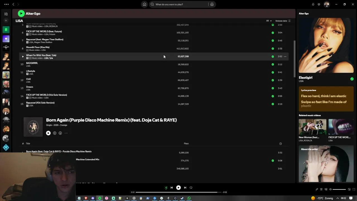This screenshot has height=201, width=357.
Task: Open more options for Born Again single
Action: click(66, 133)
